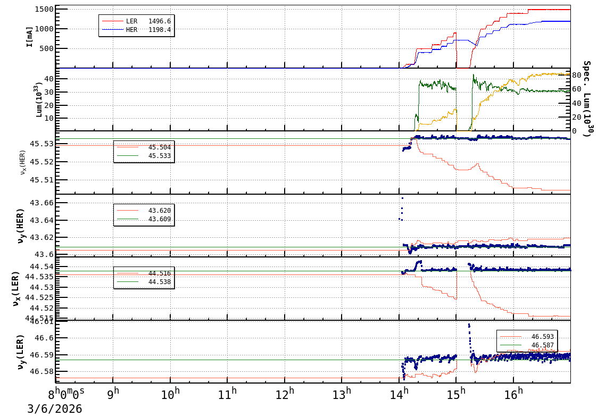
Task: Click the 60 tick on the Spec. Lum axis
Action: click(576, 89)
